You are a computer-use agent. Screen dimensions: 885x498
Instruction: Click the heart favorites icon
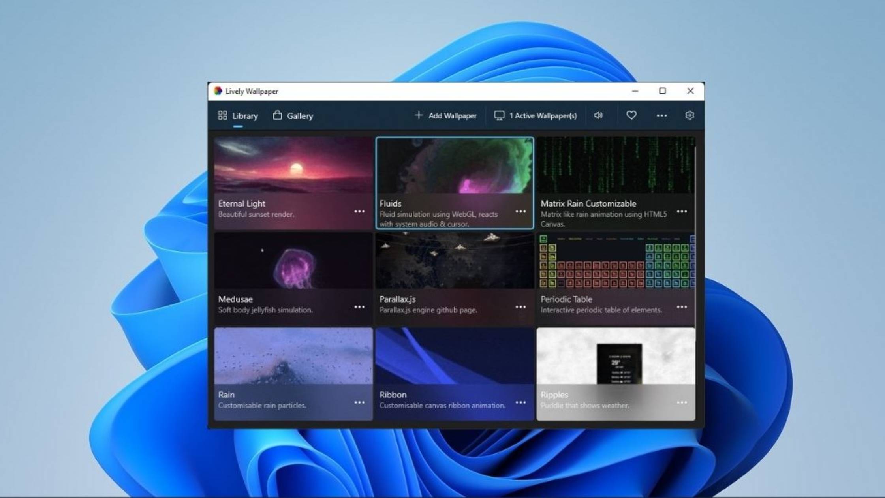tap(631, 115)
